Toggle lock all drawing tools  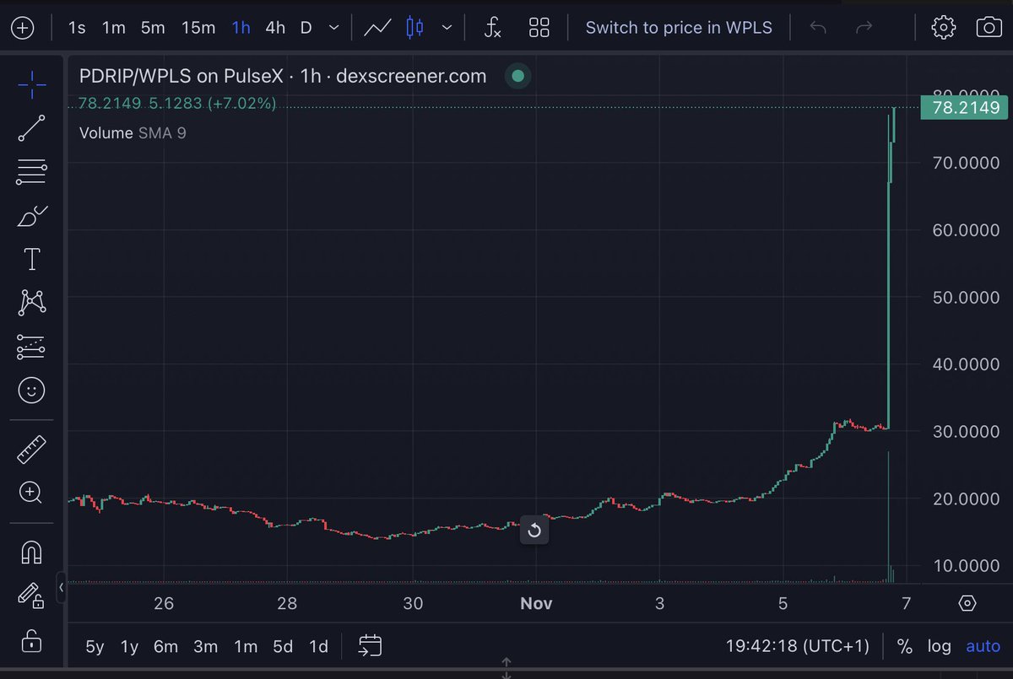31,639
